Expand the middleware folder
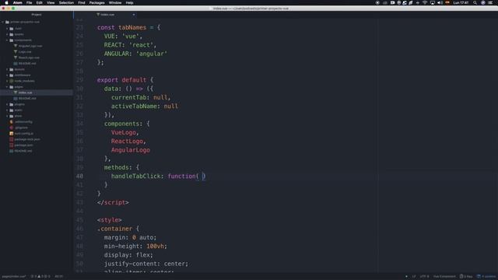Screen dimensions: 498x280 coord(7,75)
